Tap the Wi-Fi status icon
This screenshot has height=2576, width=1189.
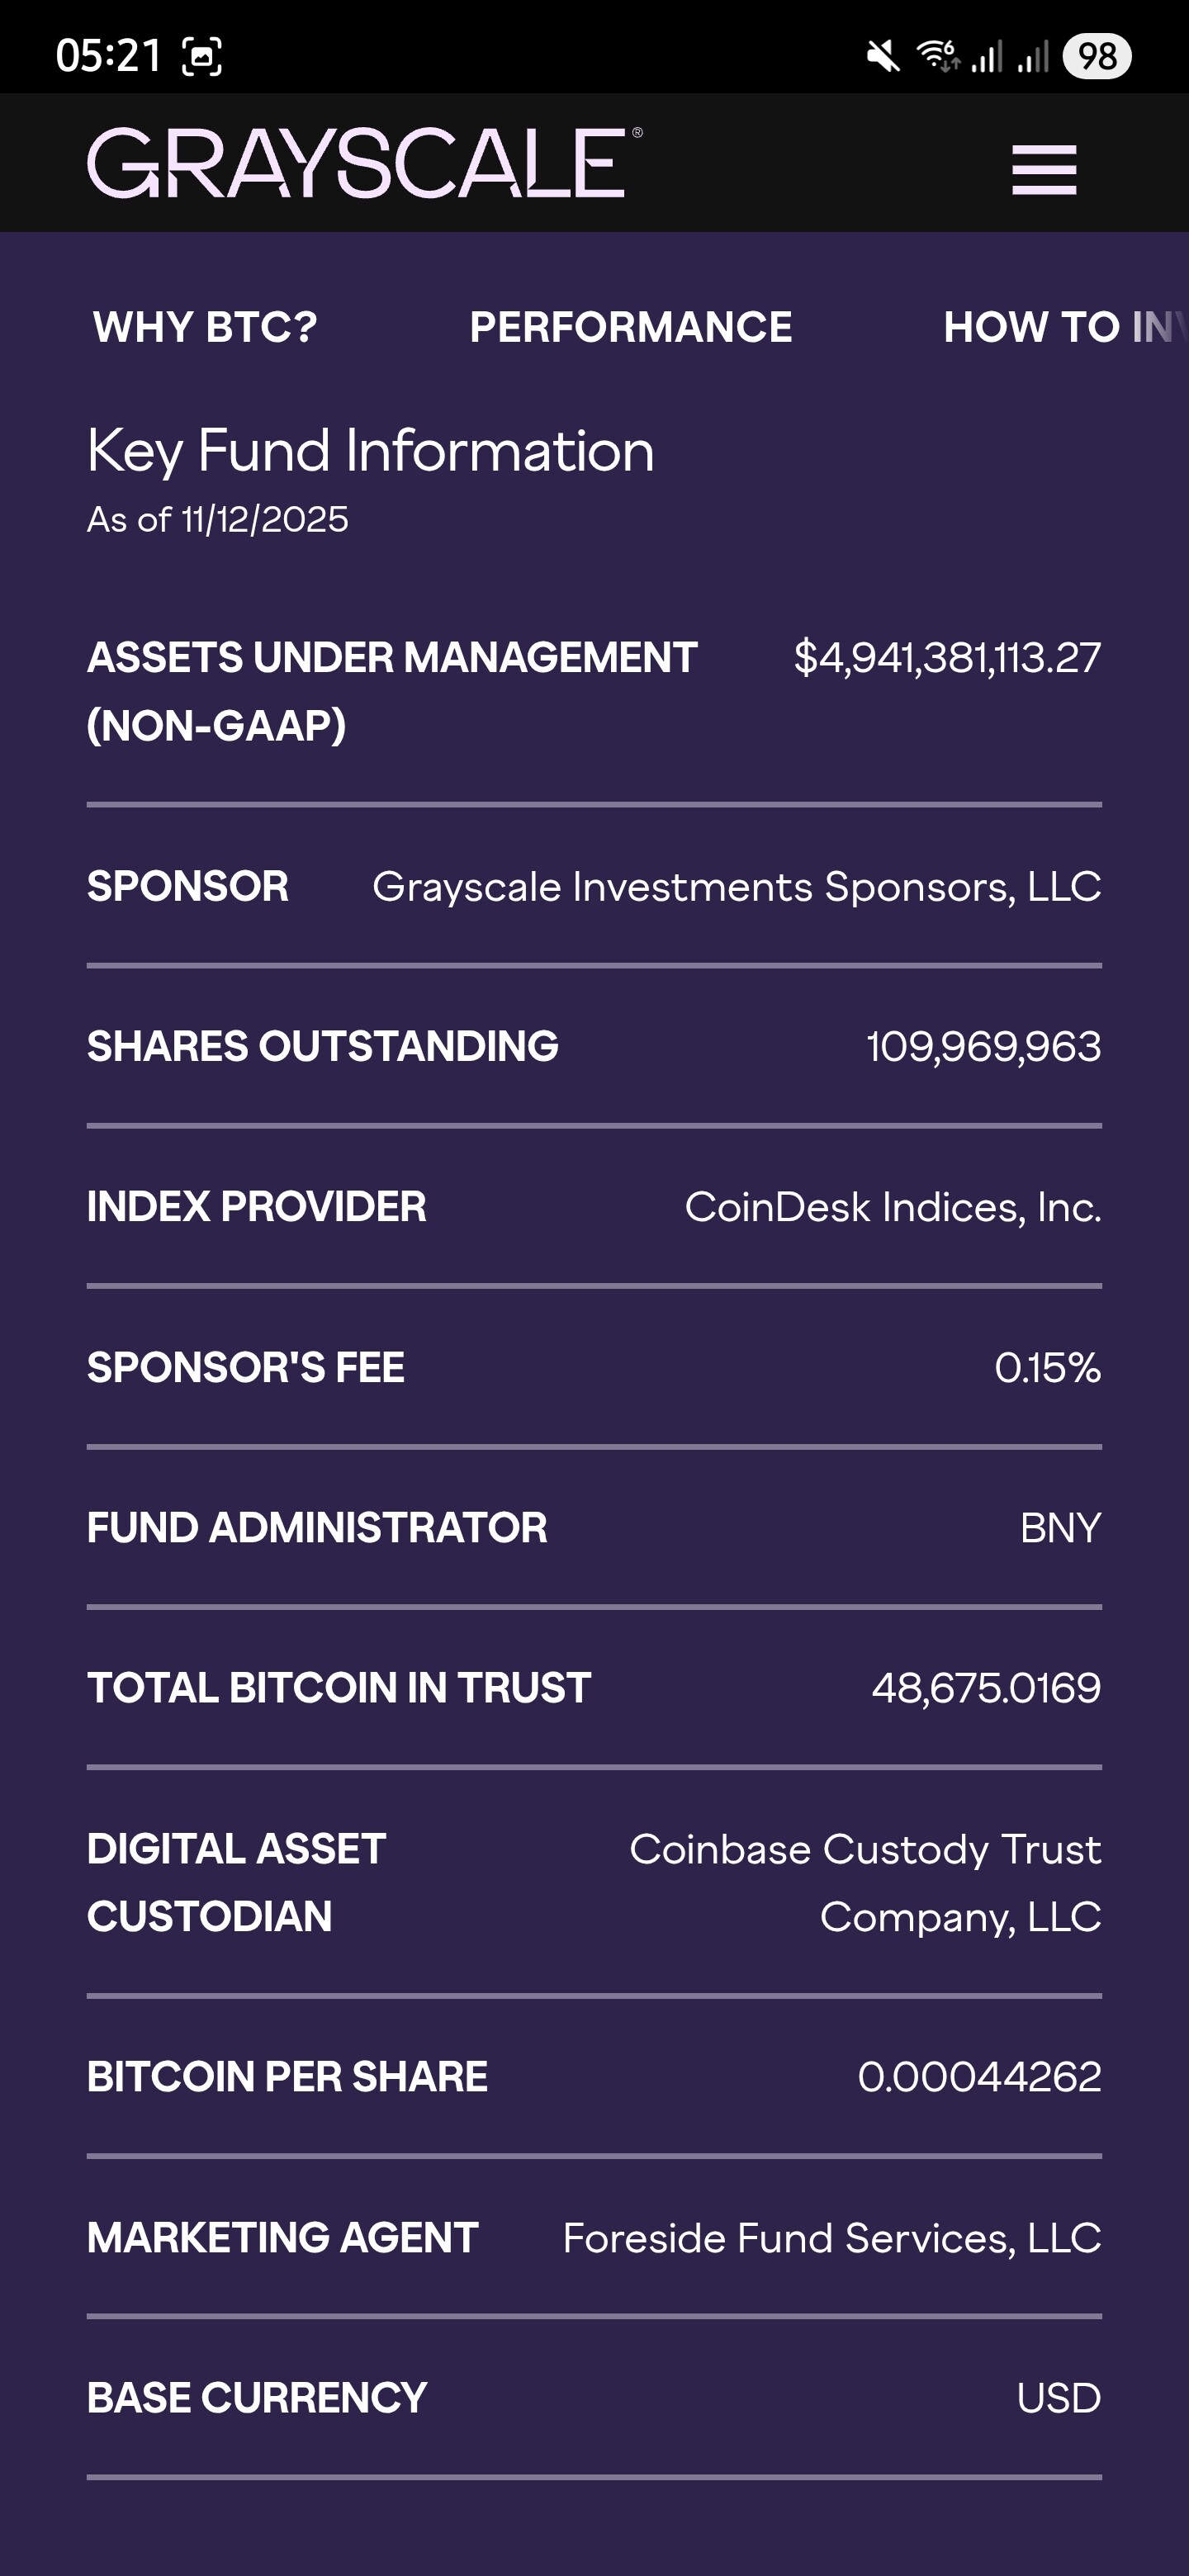coord(938,56)
